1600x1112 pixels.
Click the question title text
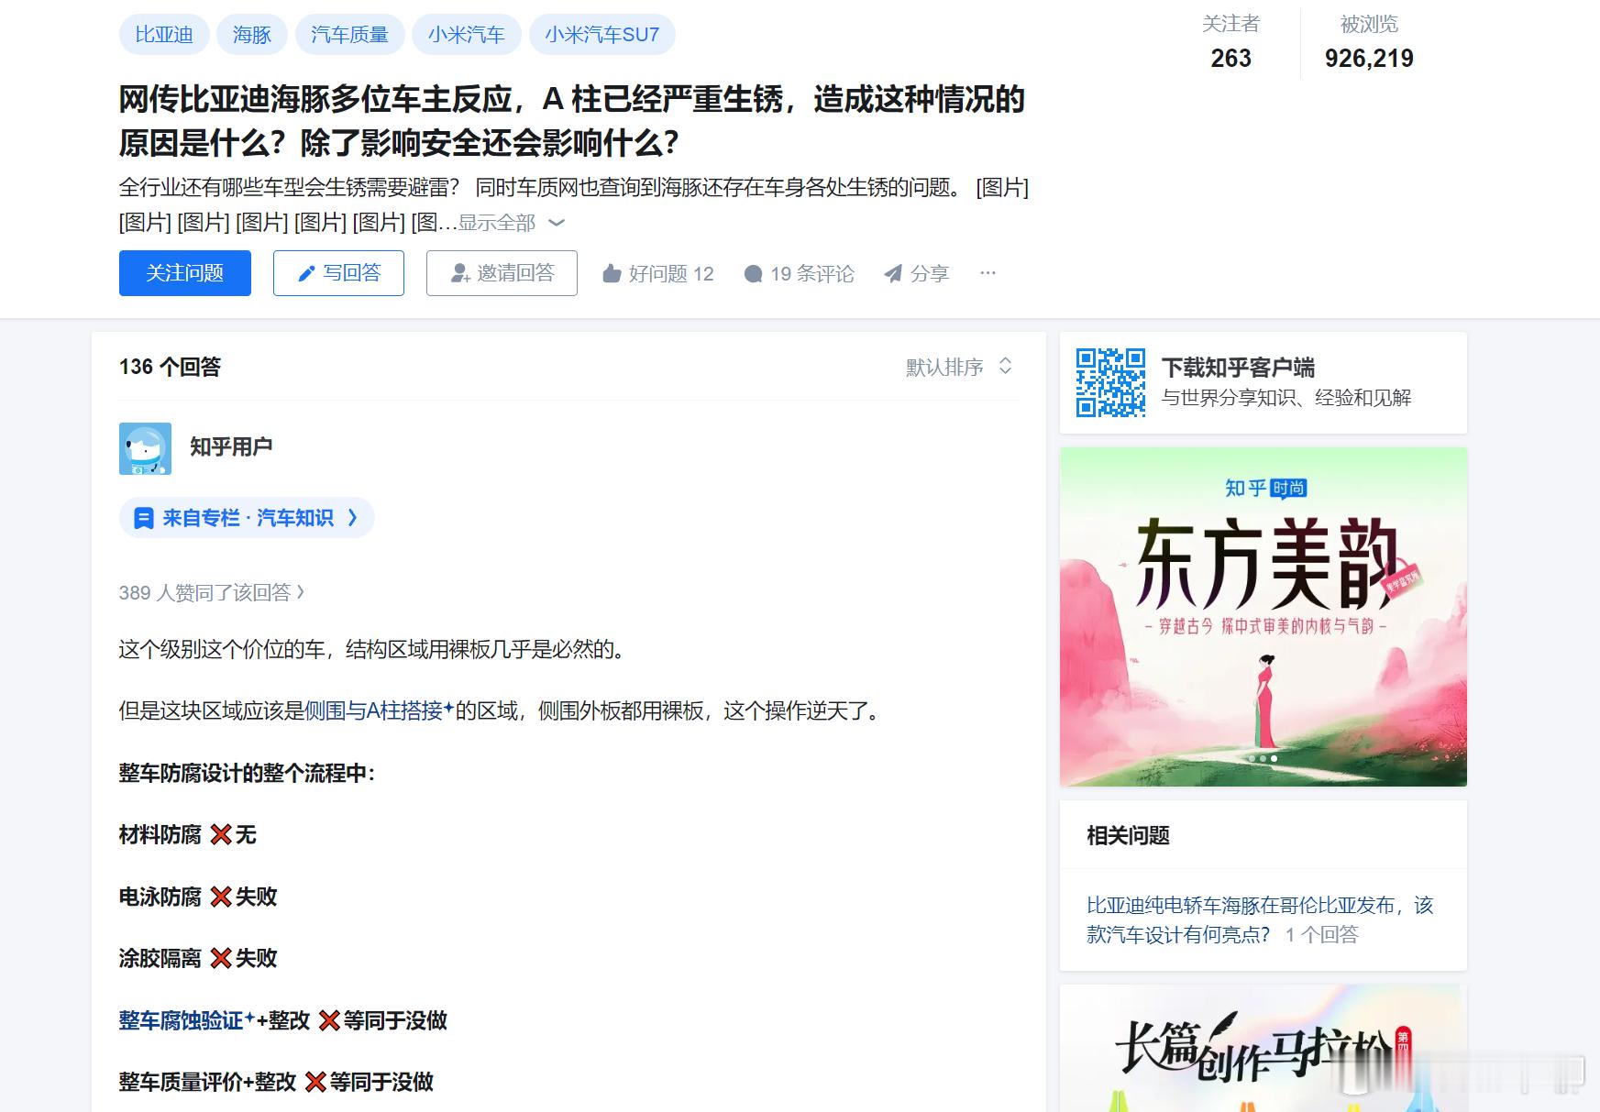click(x=572, y=121)
